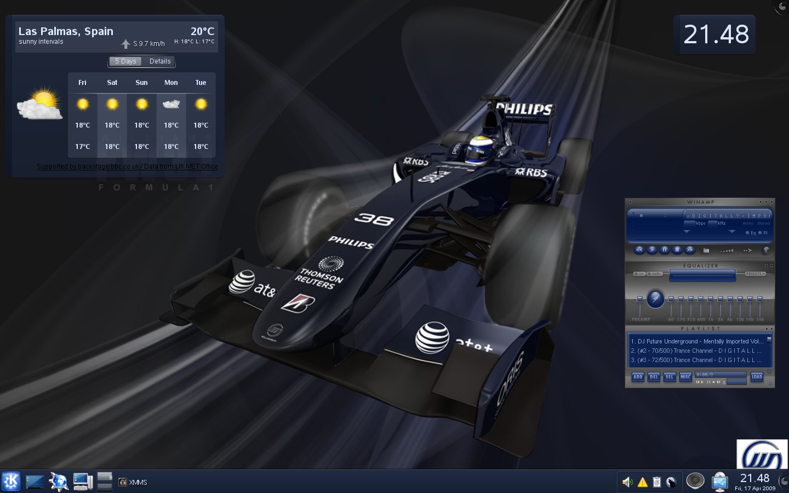
Task: Open the Klipper clipboard tray icon
Action: pos(656,482)
